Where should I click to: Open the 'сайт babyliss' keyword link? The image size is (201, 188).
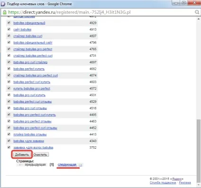(x=22, y=29)
